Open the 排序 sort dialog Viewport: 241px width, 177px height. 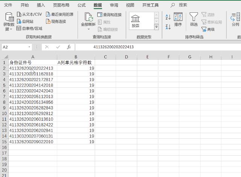click(178, 19)
